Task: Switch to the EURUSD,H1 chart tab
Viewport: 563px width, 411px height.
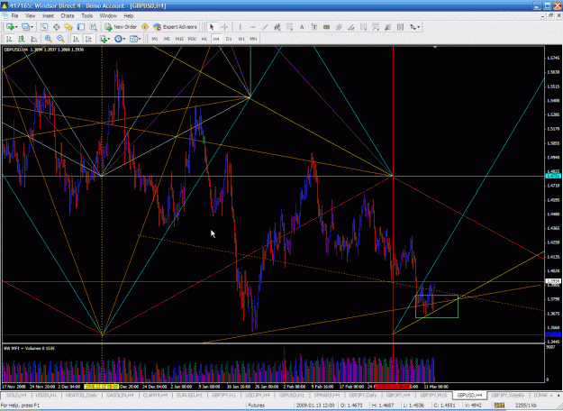Action: pos(189,395)
